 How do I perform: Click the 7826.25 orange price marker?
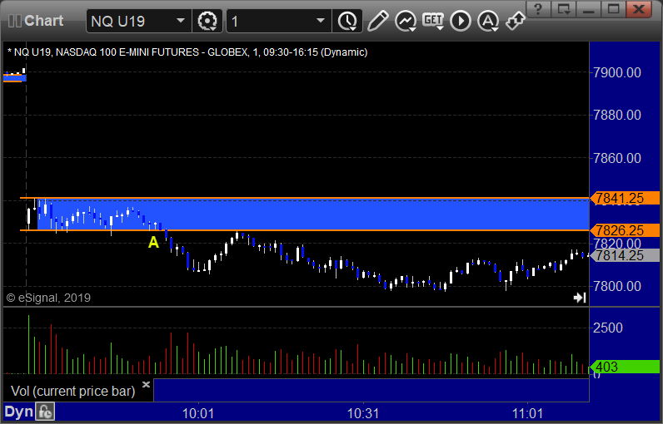625,230
